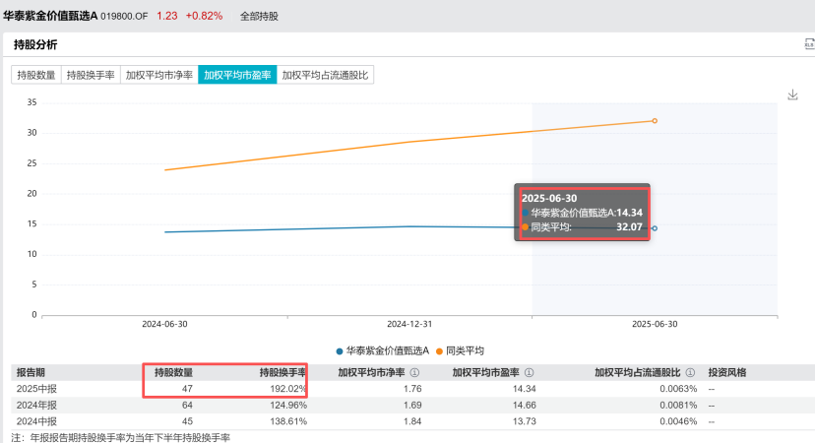The image size is (815, 443).
Task: Select 13.73 P/E cell
Action: (524, 421)
